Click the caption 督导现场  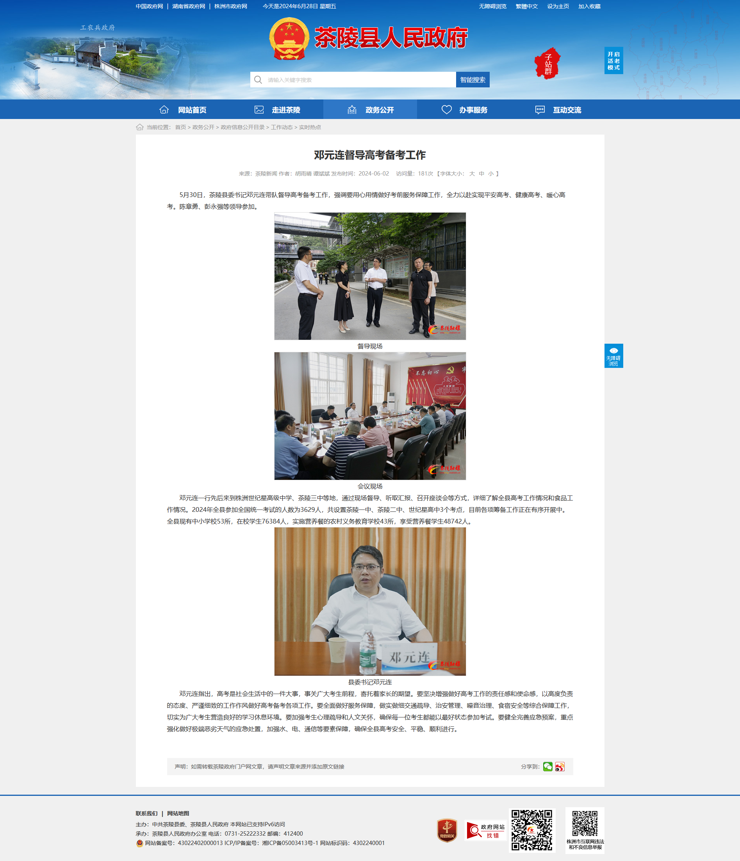pyautogui.click(x=370, y=346)
